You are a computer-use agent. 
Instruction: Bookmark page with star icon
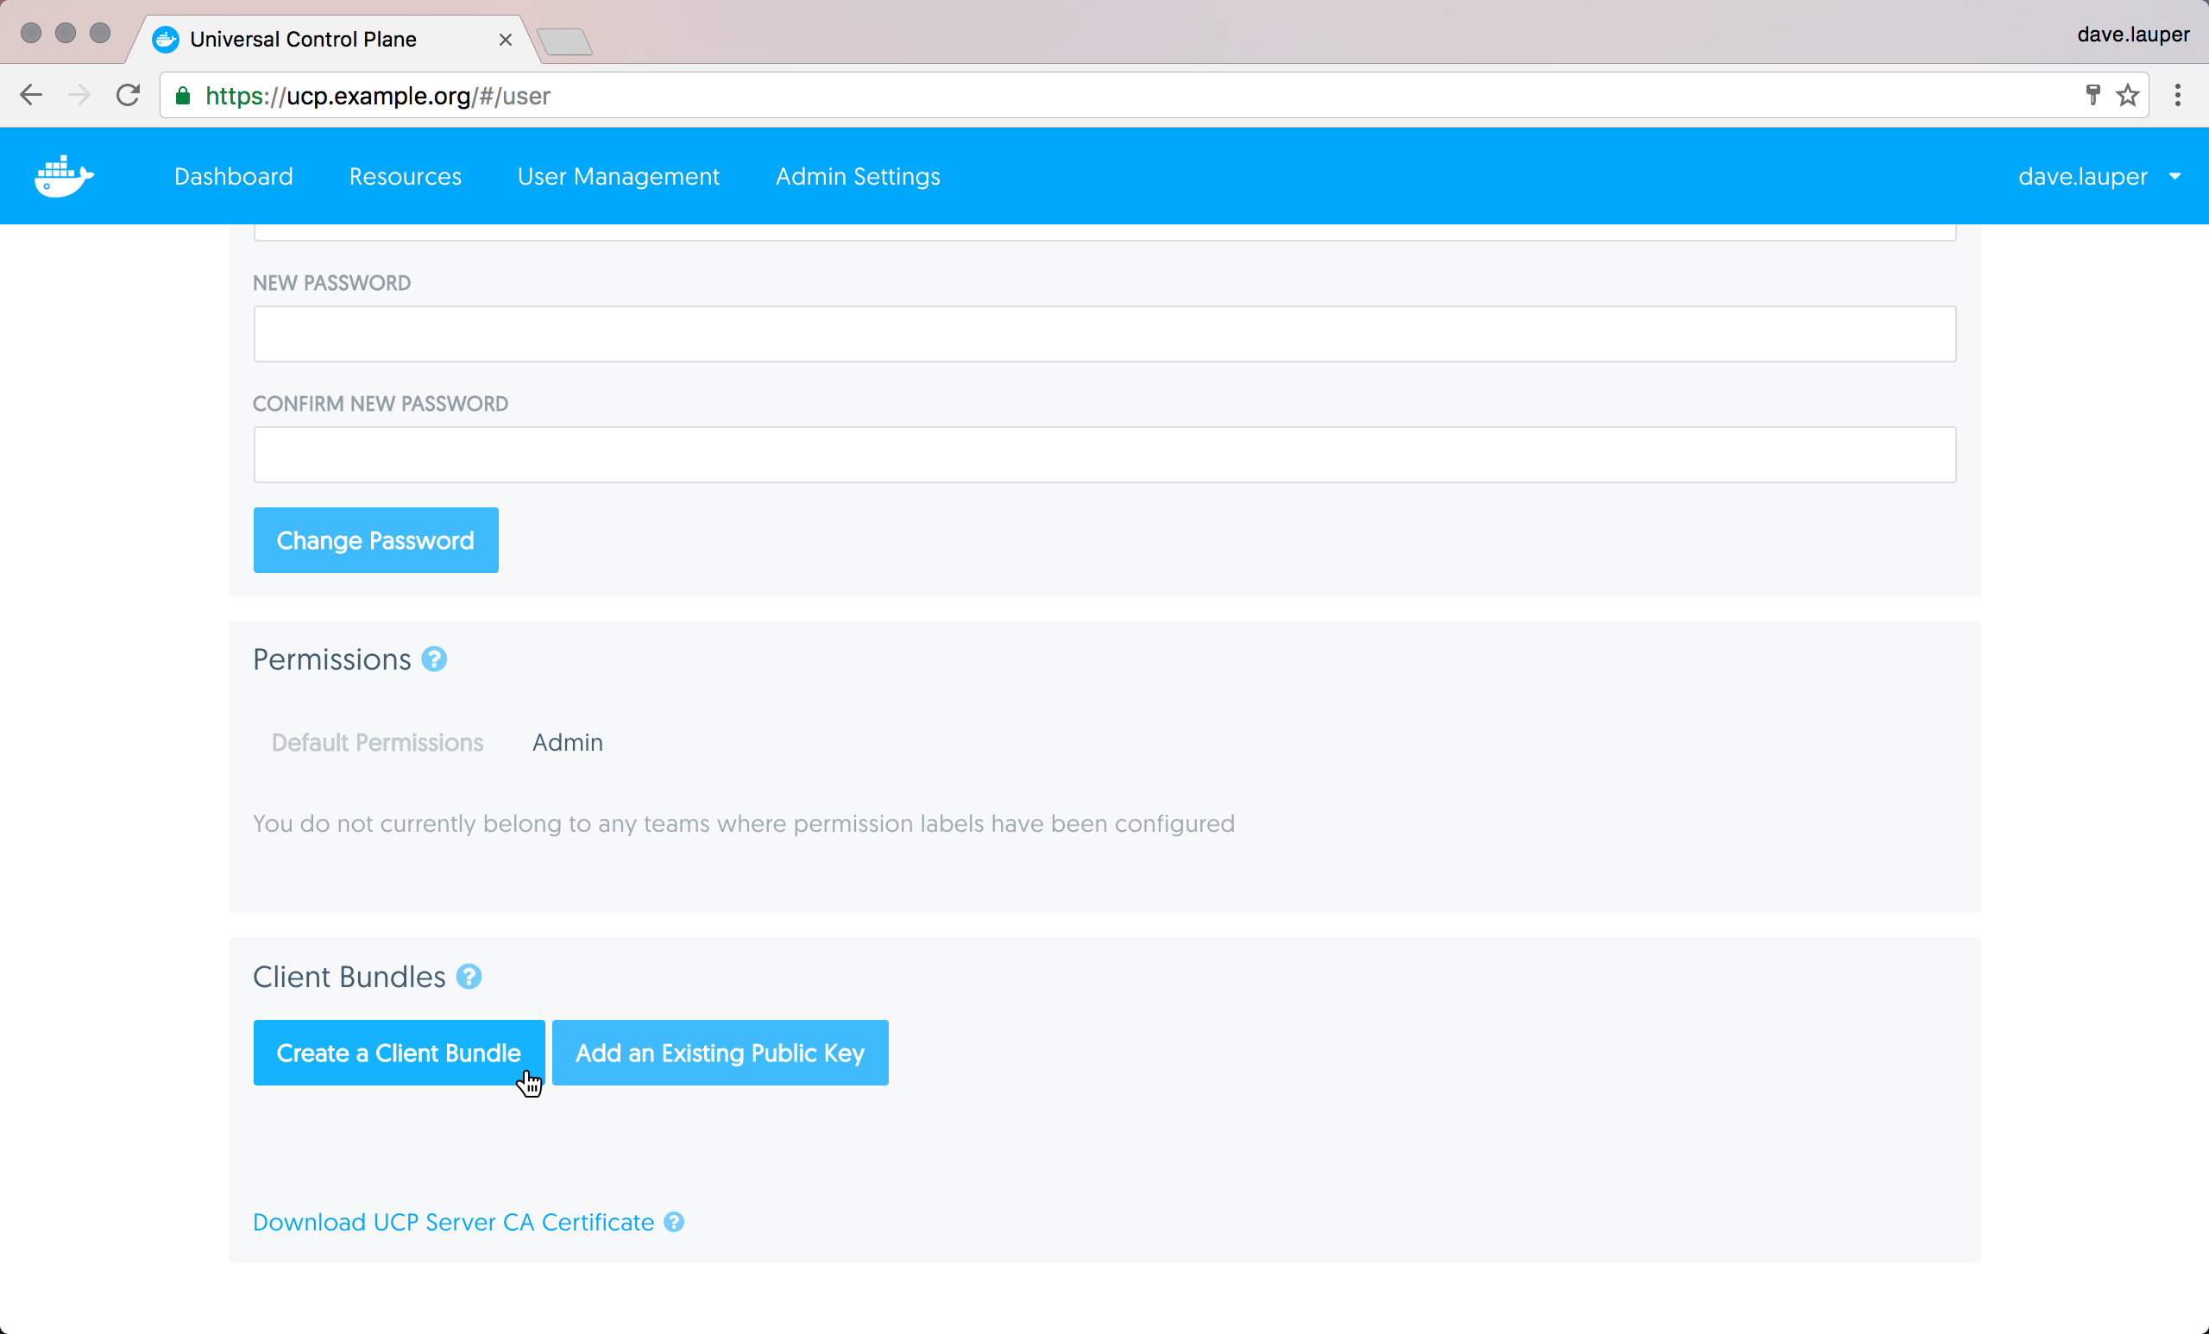coord(2127,96)
